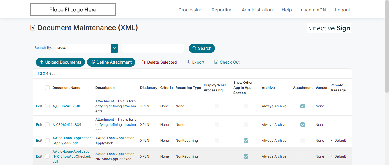Screen dimensions: 389x165
Task: Click the Kinective Sign logo
Action: [329, 28]
